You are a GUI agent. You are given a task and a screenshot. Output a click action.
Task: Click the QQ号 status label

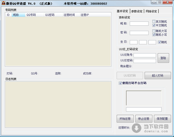coord(35,74)
